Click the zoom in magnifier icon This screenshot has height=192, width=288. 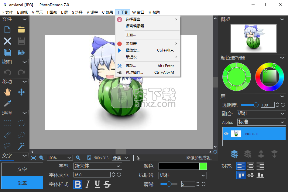click(x=78, y=158)
